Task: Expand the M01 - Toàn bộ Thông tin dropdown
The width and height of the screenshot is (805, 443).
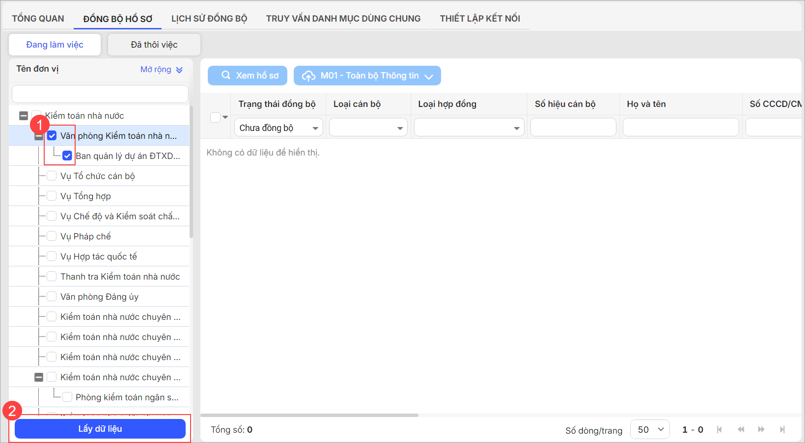Action: point(367,76)
